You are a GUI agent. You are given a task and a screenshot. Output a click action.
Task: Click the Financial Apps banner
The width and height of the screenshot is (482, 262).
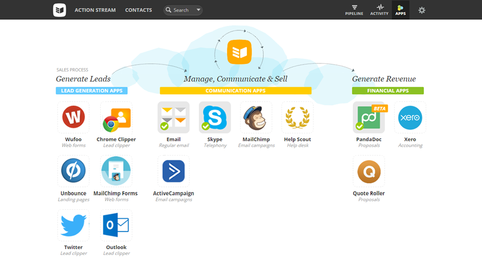point(388,91)
